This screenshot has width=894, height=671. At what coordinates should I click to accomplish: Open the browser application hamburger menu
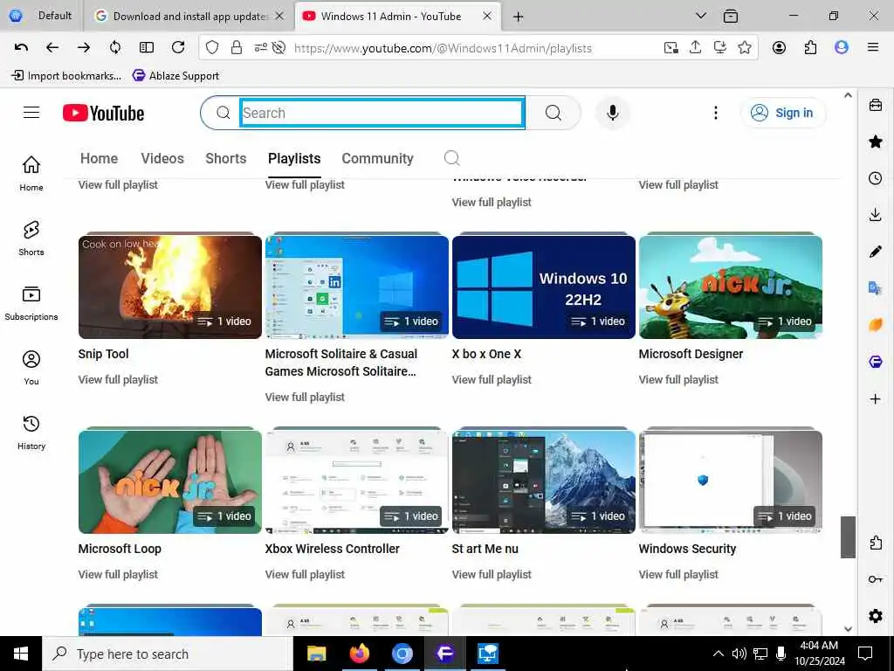coord(873,47)
